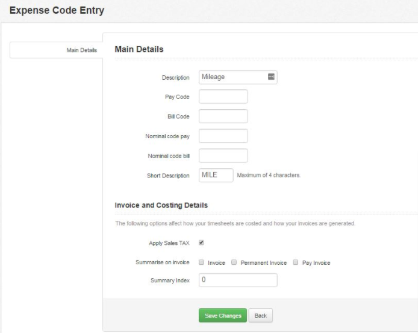This screenshot has width=418, height=333.
Task: Click the Expense Code Entry page title
Action: tap(57, 10)
